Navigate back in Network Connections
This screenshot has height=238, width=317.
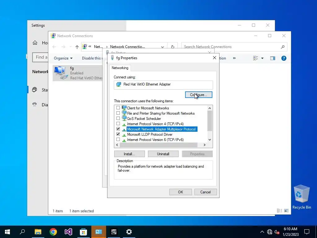pos(54,47)
